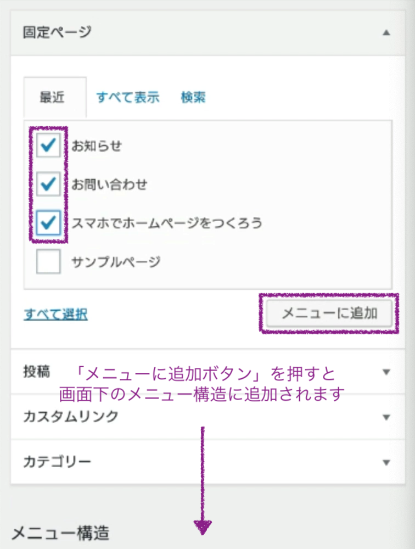
Task: Open the すべて表示 tab
Action: pyautogui.click(x=127, y=98)
